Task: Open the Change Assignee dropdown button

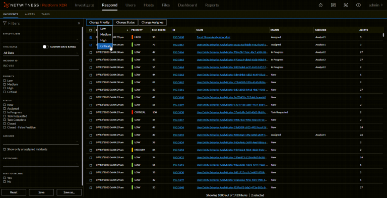Action: tap(152, 23)
